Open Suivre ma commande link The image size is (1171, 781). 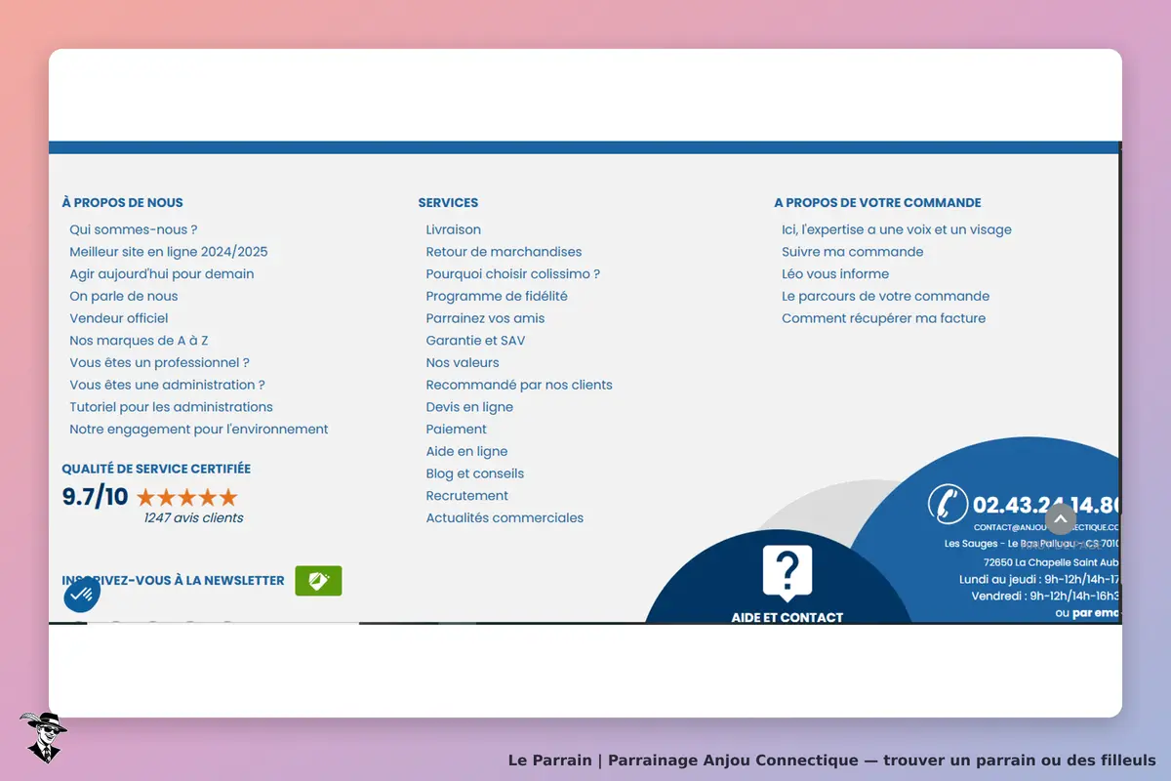pos(853,252)
